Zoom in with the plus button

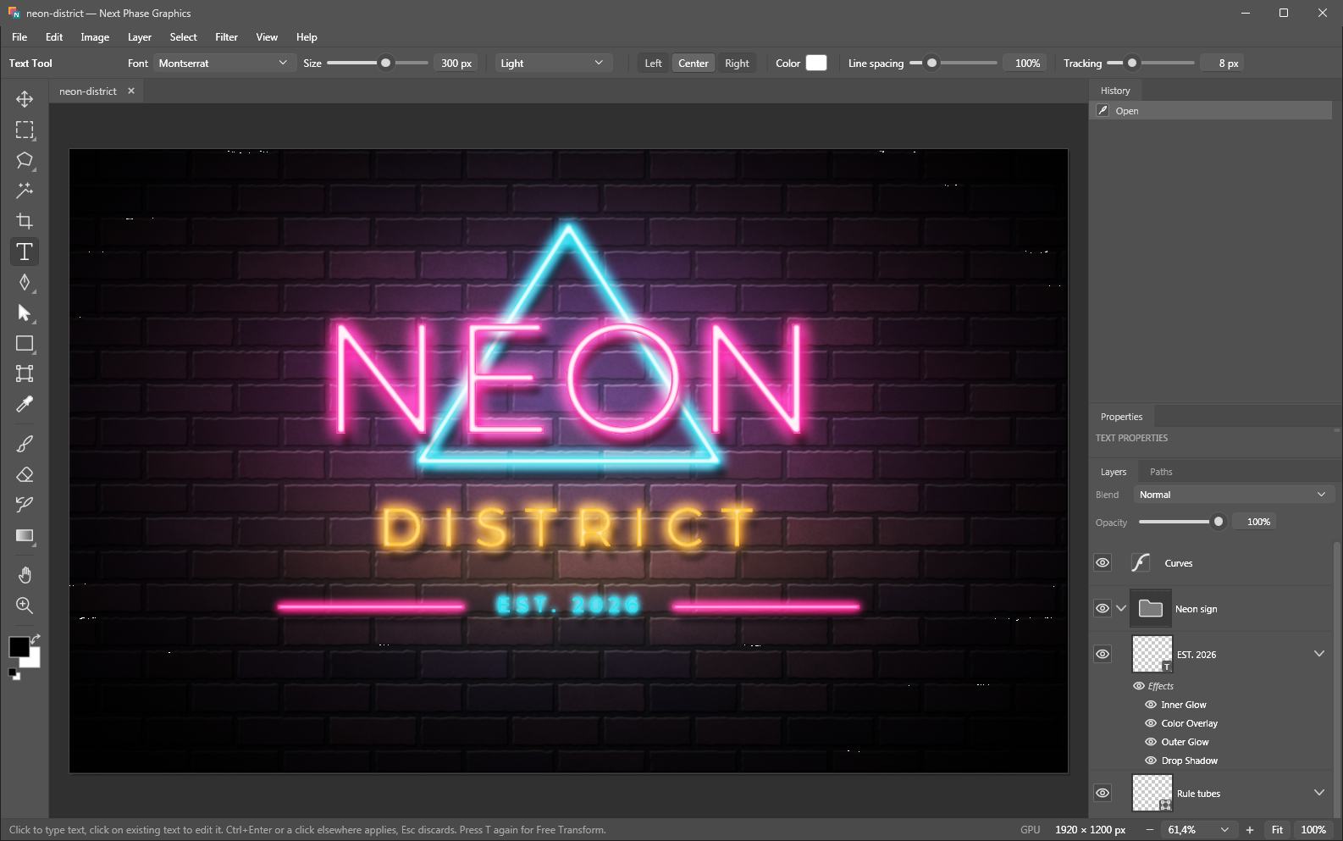pyautogui.click(x=1249, y=830)
